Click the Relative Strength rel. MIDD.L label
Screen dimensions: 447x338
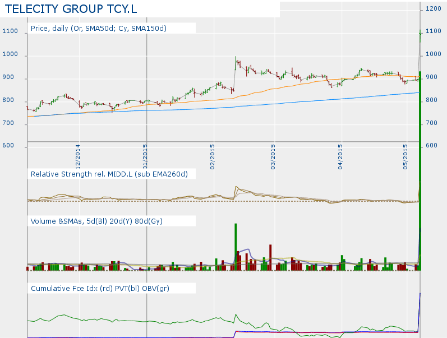pos(109,174)
